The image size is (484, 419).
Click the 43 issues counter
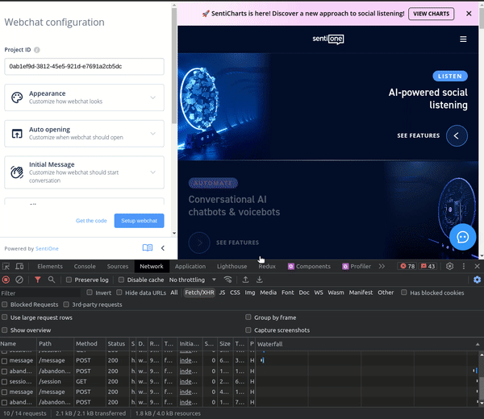click(428, 266)
